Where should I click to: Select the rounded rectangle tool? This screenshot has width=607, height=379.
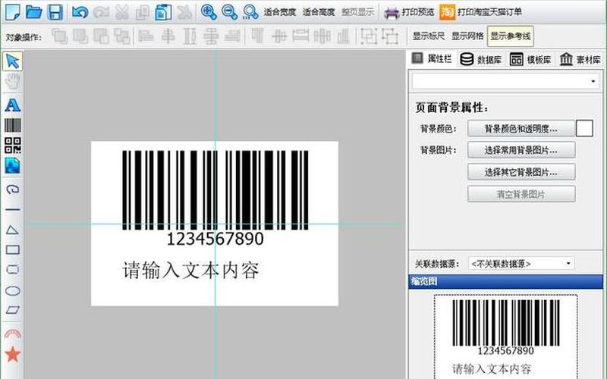pyautogui.click(x=12, y=270)
